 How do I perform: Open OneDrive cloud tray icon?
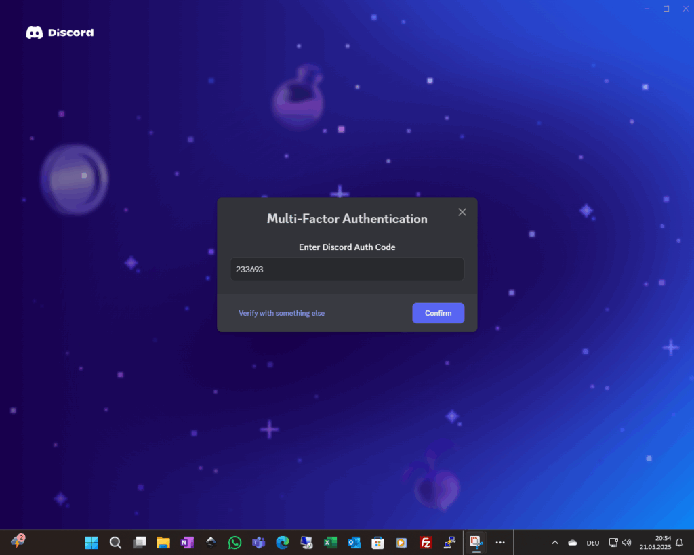click(572, 543)
